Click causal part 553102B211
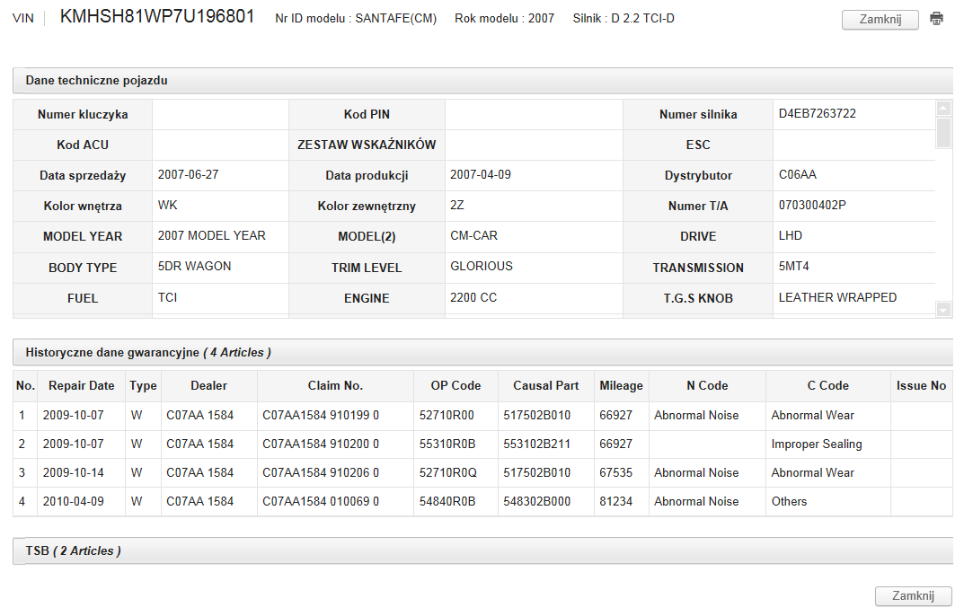The height and width of the screenshot is (616, 964). (536, 444)
